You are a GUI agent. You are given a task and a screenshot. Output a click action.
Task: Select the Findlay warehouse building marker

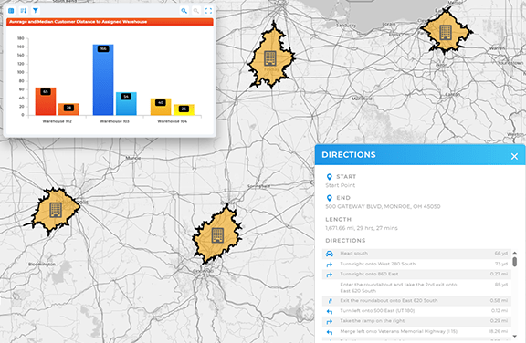tap(270, 58)
